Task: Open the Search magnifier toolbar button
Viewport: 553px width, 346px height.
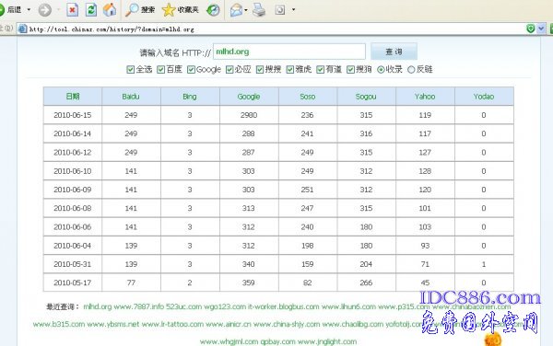Action: pos(140,10)
